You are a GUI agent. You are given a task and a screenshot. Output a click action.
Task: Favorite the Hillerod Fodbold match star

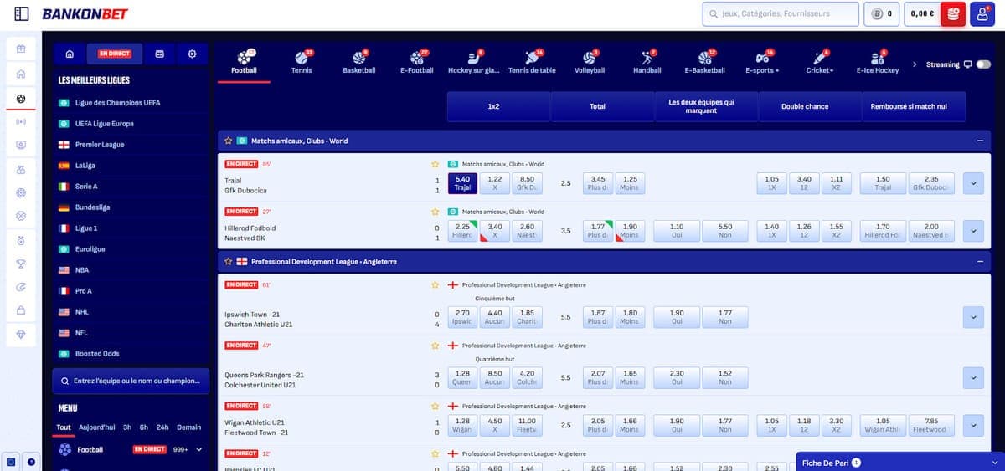pos(435,212)
